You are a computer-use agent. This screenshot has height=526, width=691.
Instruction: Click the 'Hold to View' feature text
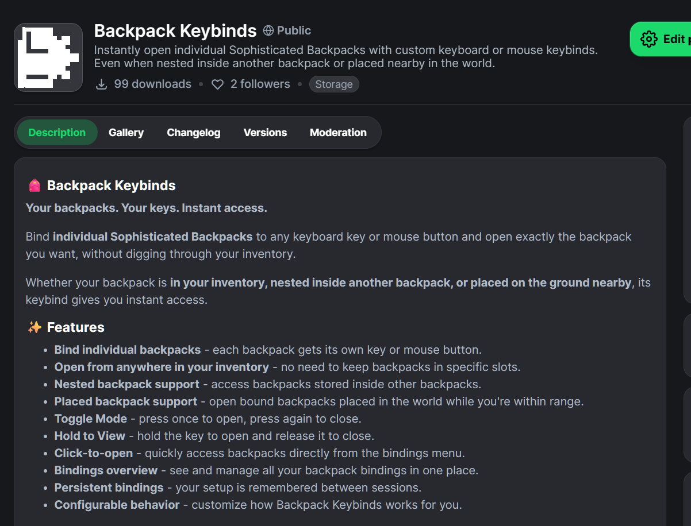(x=90, y=436)
